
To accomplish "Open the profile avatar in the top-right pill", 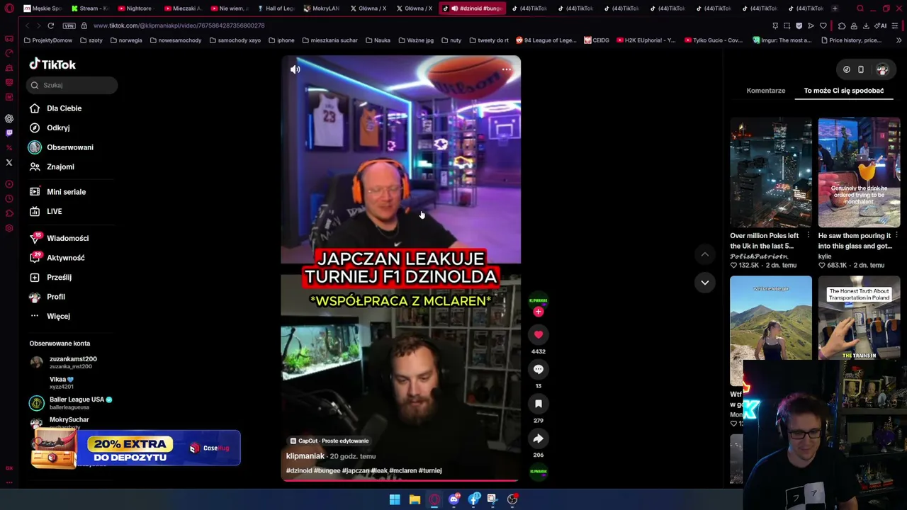I will click(882, 69).
